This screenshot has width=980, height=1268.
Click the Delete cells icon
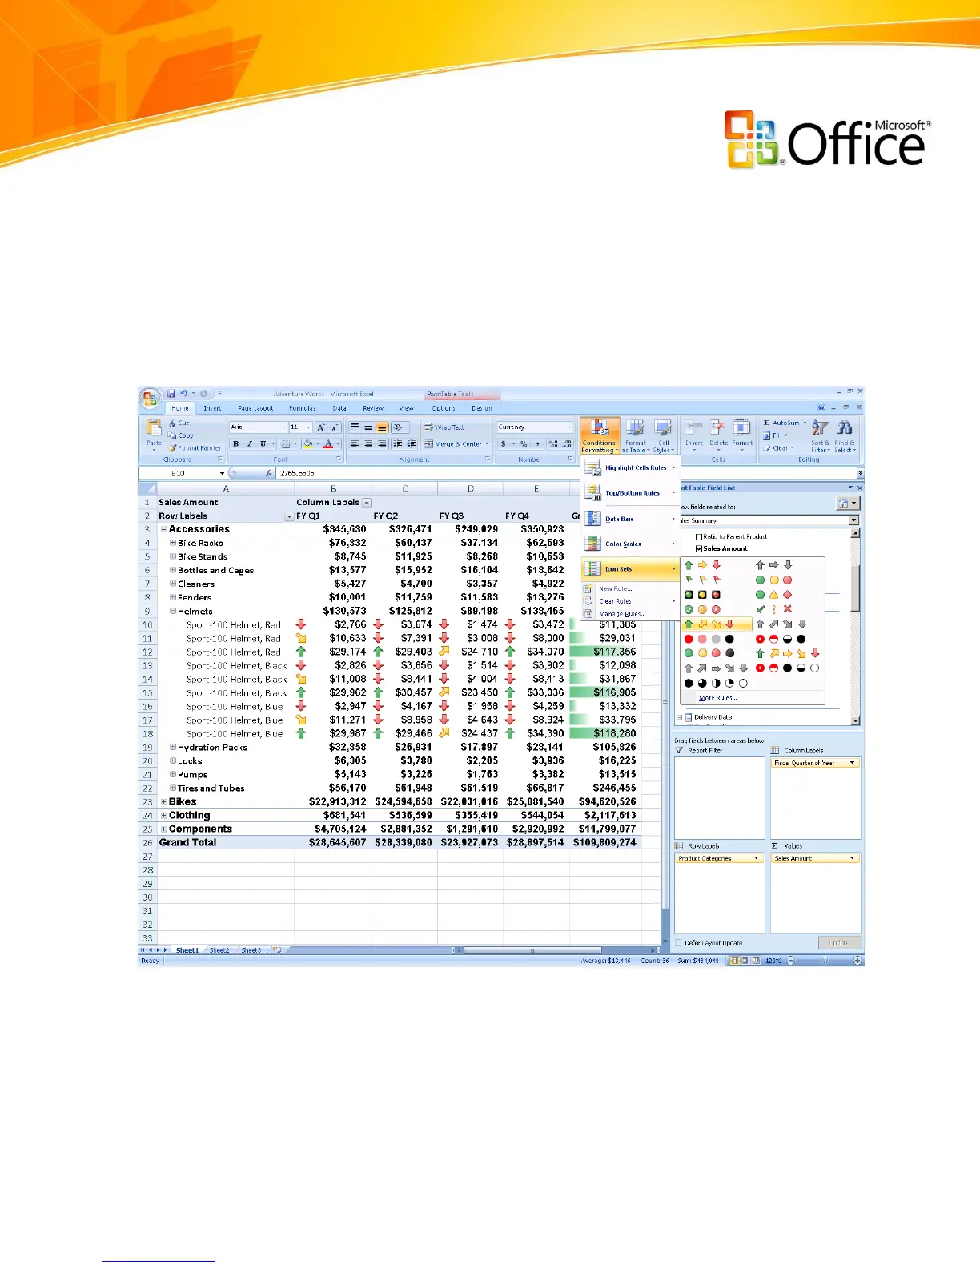click(718, 428)
